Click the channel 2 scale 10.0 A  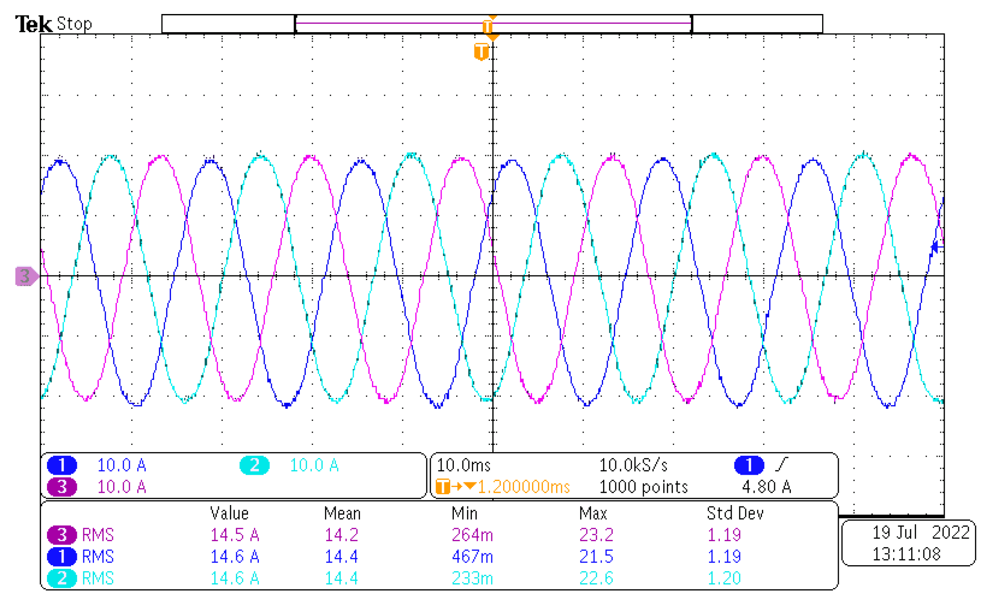tap(314, 465)
